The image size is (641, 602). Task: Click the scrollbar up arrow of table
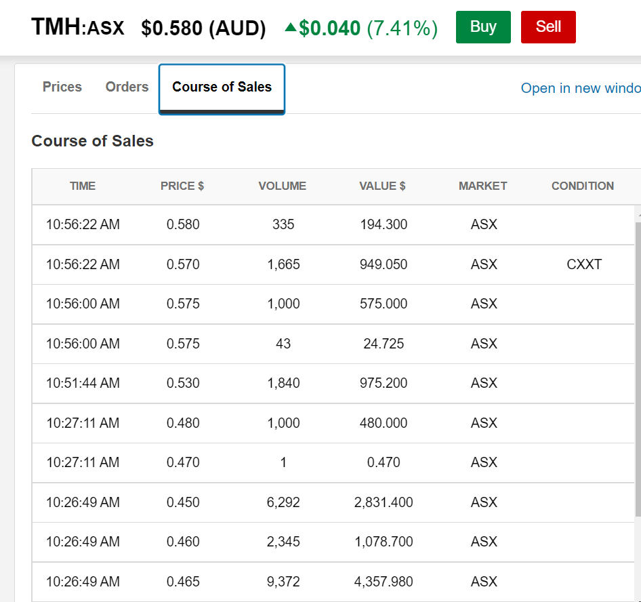(x=638, y=214)
